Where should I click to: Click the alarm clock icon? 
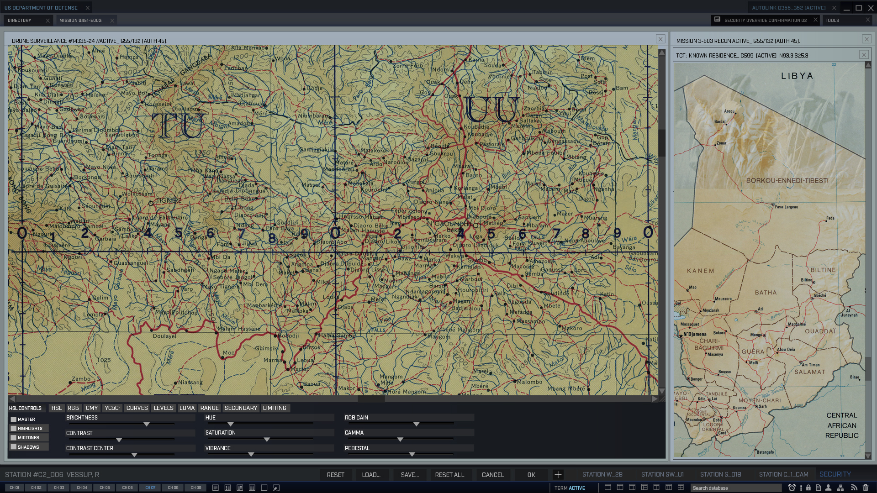click(x=792, y=488)
